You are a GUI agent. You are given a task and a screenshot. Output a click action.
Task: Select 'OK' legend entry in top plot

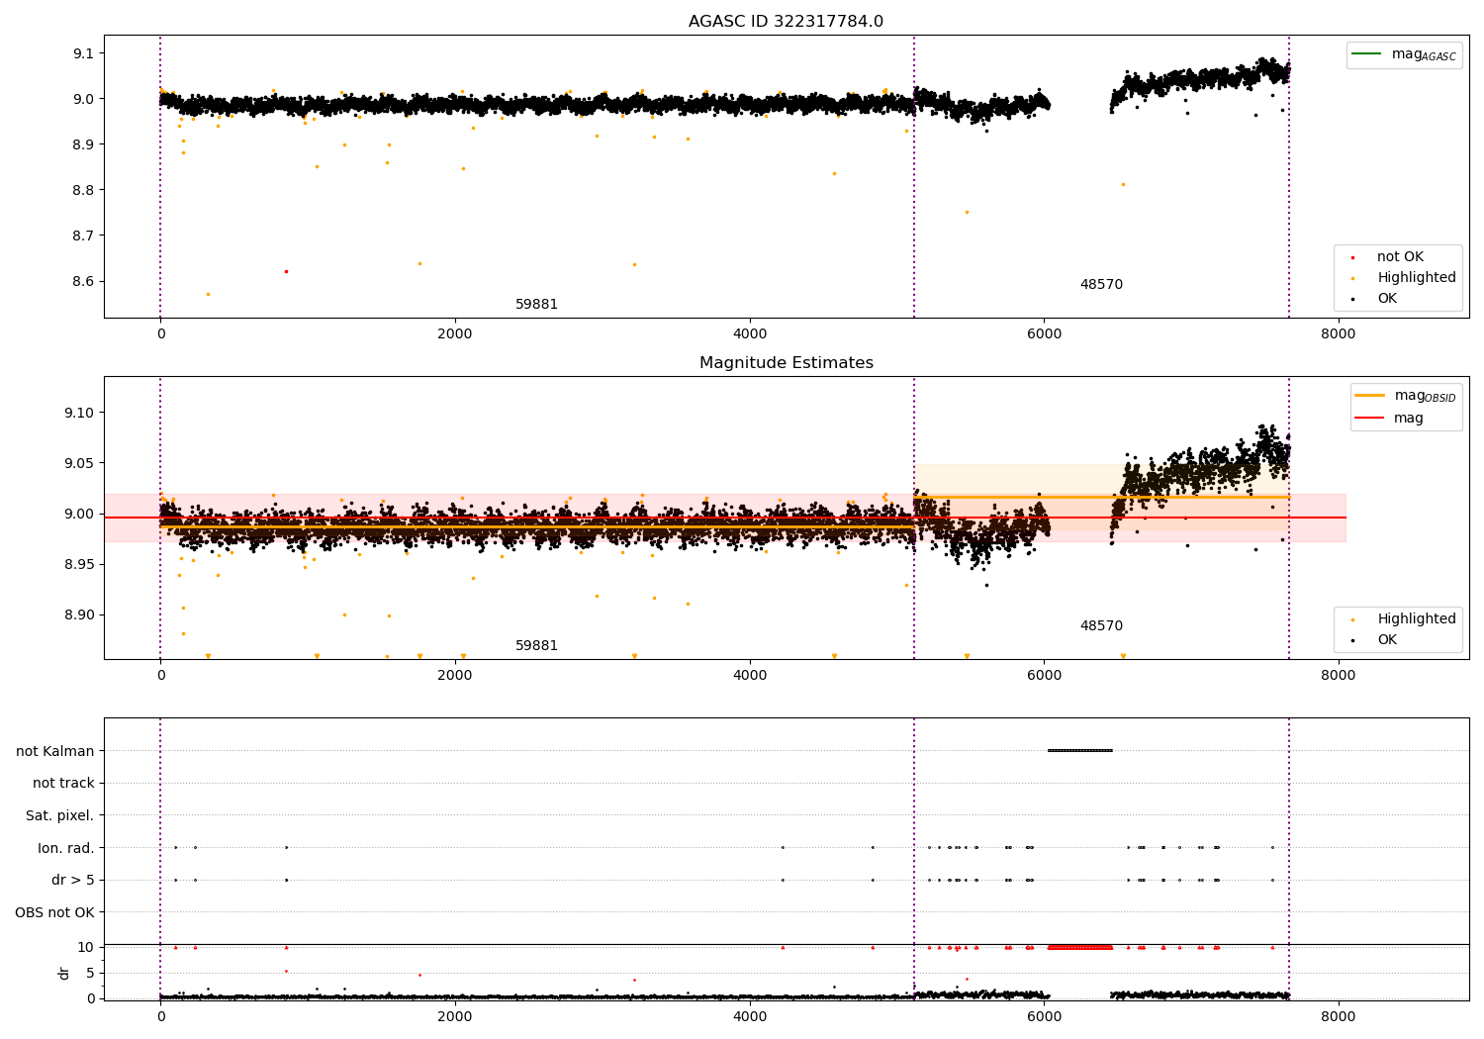(1387, 299)
